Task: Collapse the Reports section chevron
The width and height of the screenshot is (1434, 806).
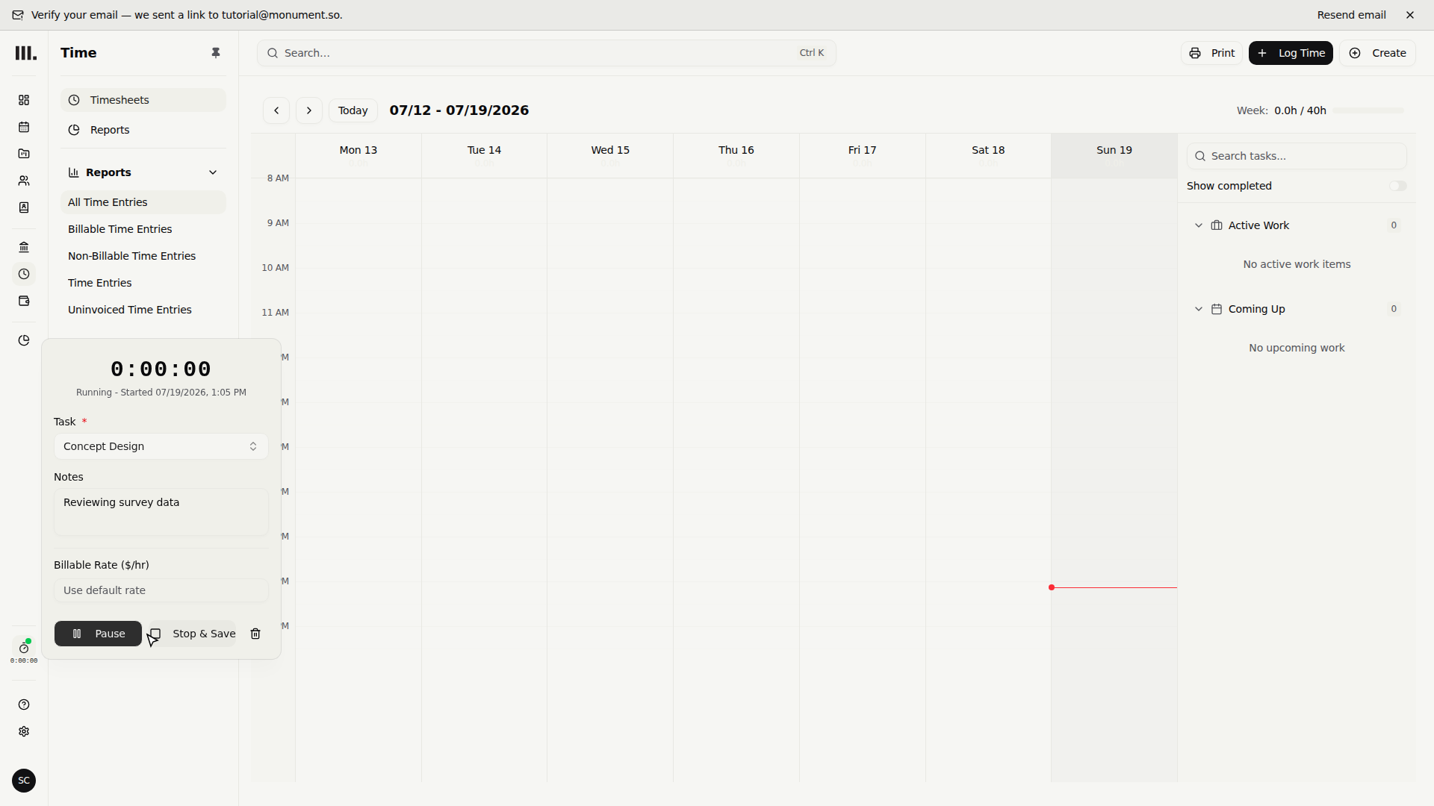Action: pos(213,172)
